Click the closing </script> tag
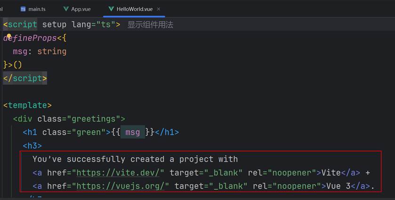 pos(25,78)
